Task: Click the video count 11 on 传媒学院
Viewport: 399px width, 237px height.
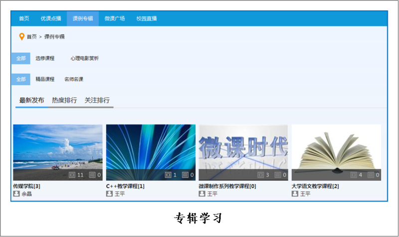Action: pyautogui.click(x=80, y=175)
